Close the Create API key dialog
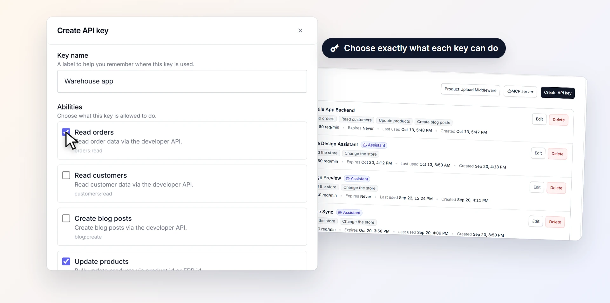The height and width of the screenshot is (303, 610). 300,30
